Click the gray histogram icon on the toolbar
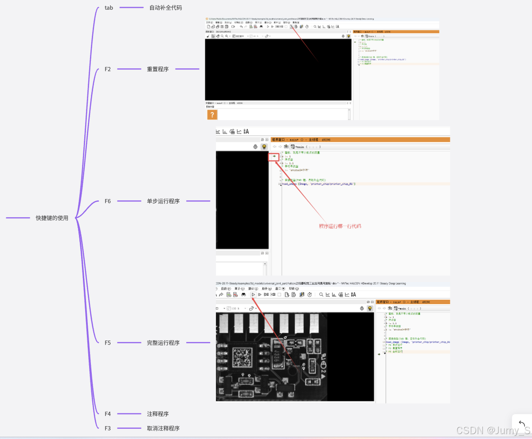 (x=333, y=294)
